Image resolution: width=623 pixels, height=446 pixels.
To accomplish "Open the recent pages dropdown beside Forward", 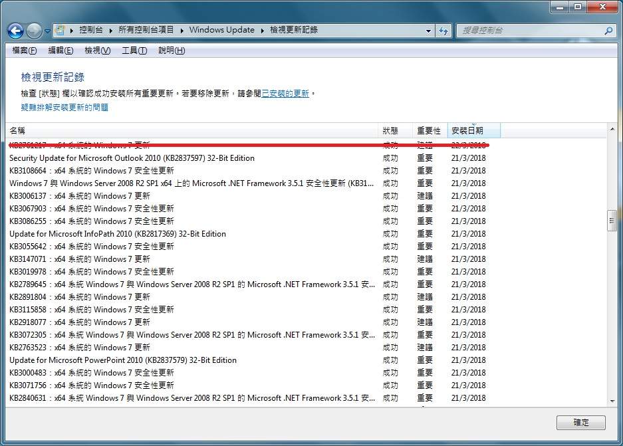I will [47, 31].
